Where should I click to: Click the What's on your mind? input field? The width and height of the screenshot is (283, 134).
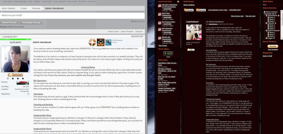72,15
